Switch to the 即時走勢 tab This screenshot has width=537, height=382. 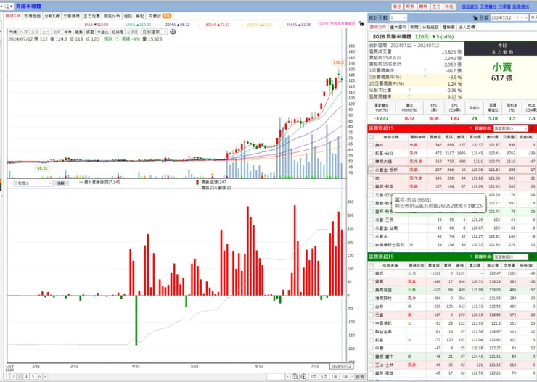click(x=33, y=16)
